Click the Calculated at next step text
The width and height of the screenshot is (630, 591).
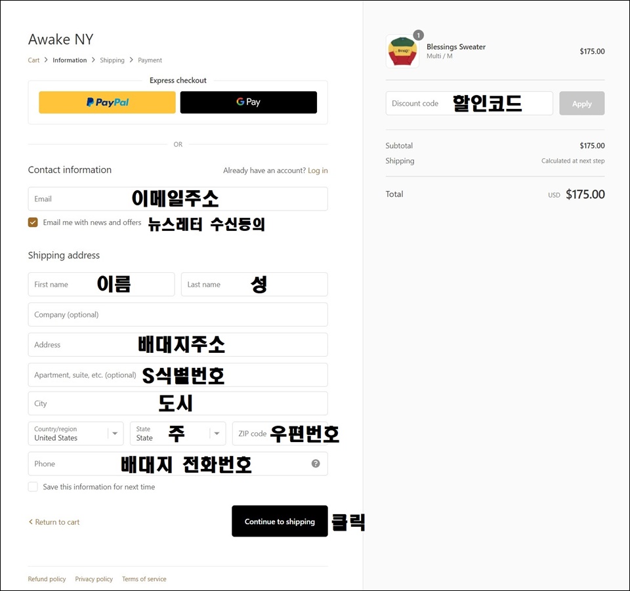(573, 161)
